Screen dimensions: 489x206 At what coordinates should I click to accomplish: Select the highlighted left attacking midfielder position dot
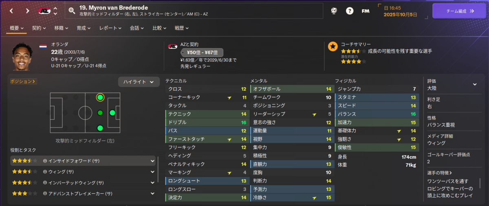pos(100,98)
